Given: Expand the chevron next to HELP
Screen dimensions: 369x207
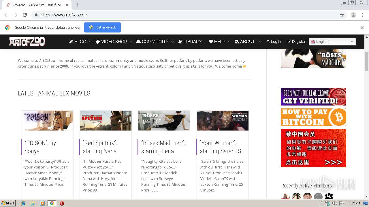Looking at the screenshot, I should (229, 42).
